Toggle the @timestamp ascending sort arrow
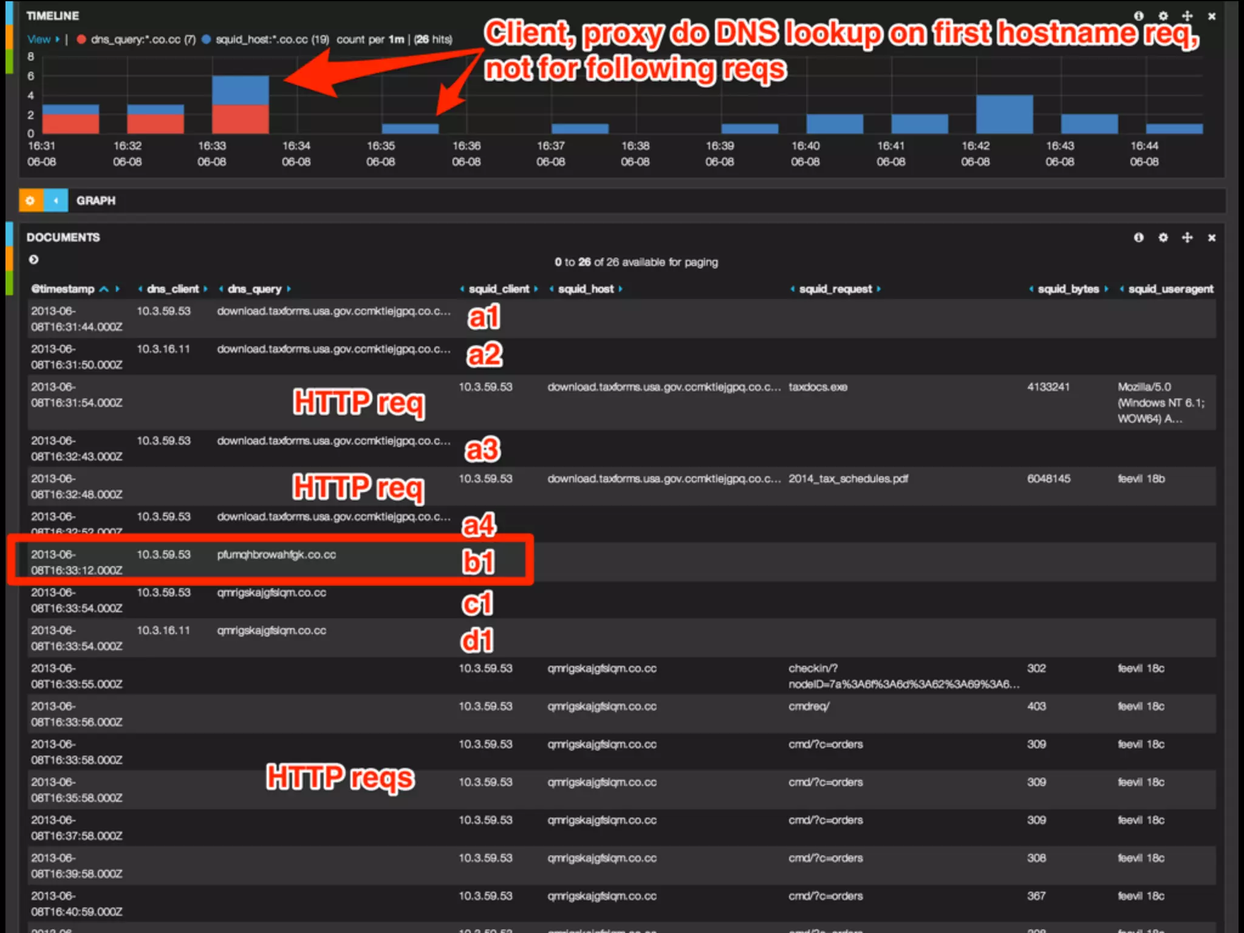The height and width of the screenshot is (933, 1244). (104, 289)
